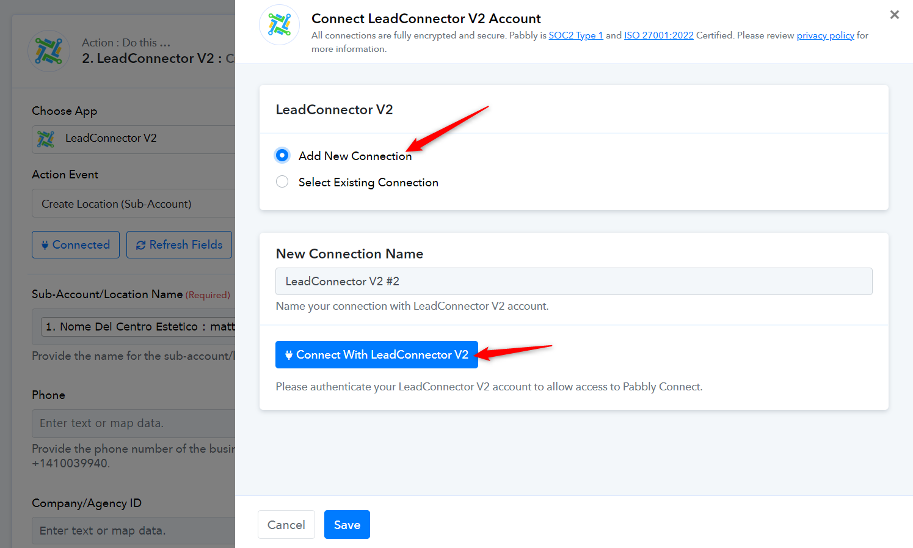913x548 pixels.
Task: Choose Select Existing Connection option
Action: [282, 181]
